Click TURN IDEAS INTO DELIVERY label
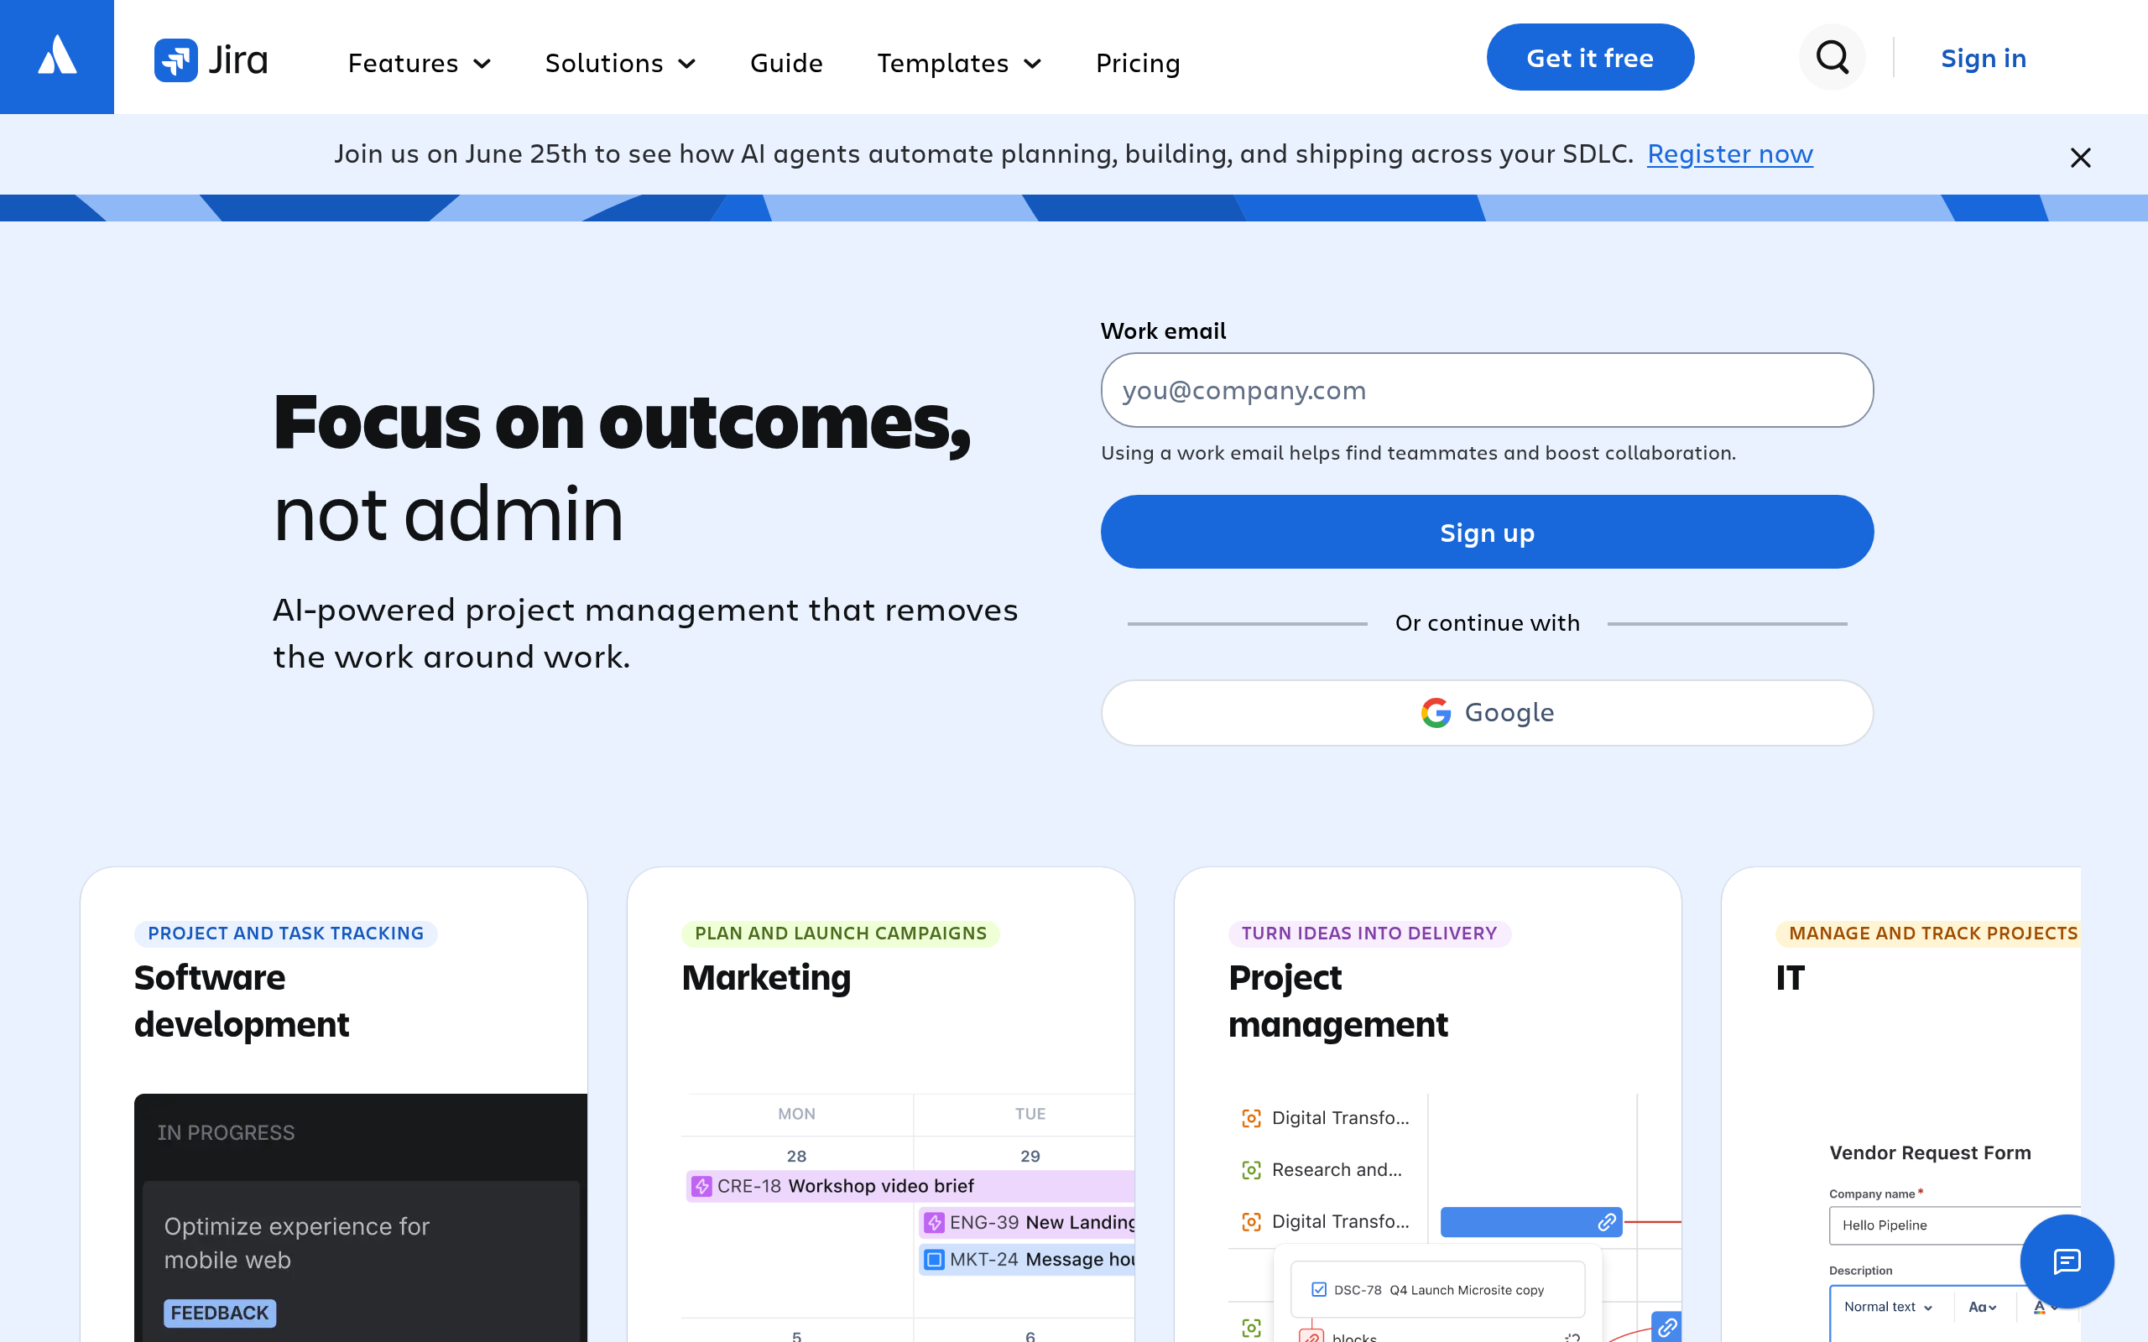Viewport: 2148px width, 1342px height. point(1369,933)
